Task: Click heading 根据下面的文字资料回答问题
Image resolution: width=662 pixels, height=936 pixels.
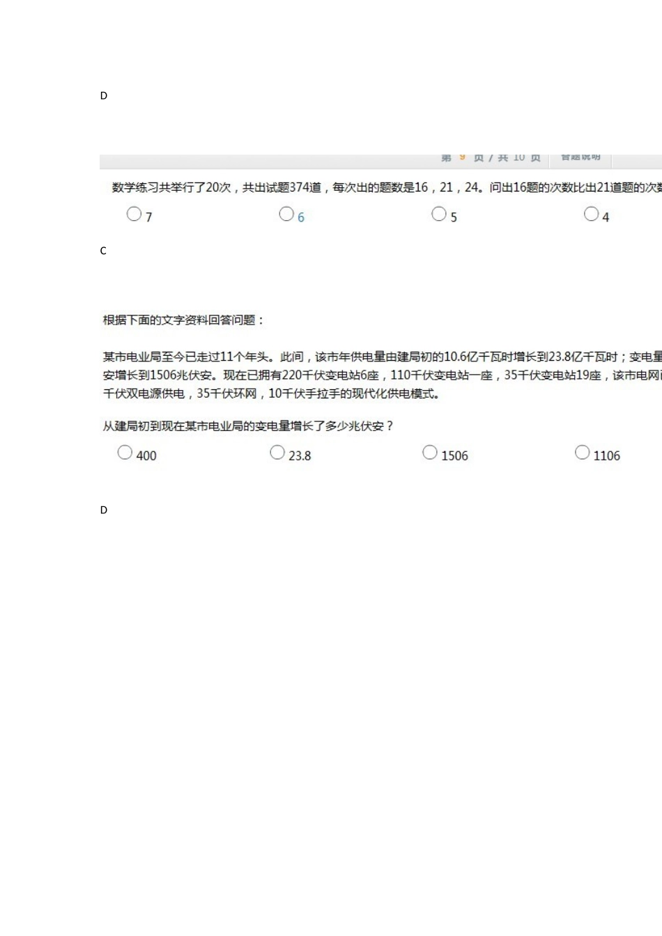Action: tap(184, 320)
